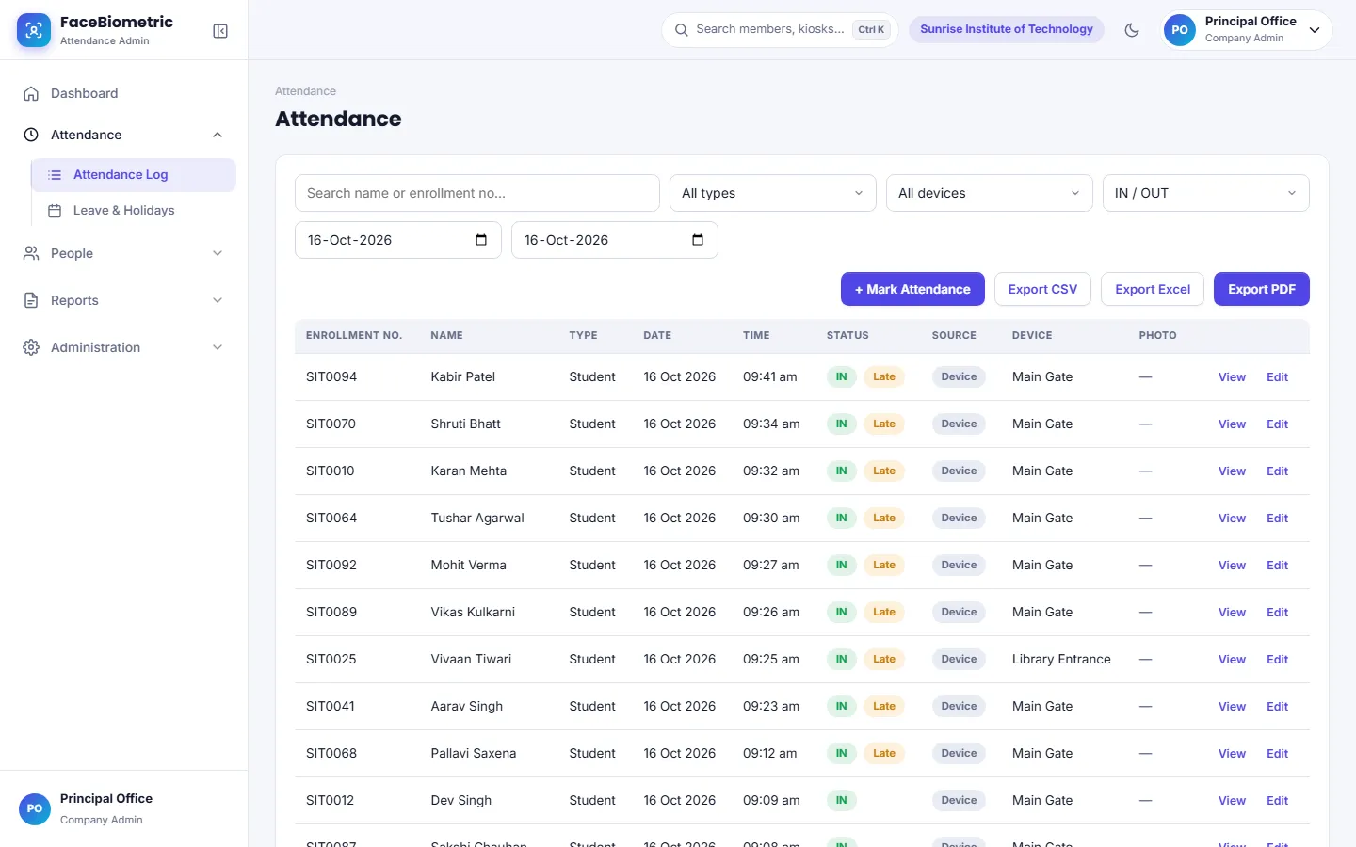View Vivaan Tiwari's attendance record

1232,659
